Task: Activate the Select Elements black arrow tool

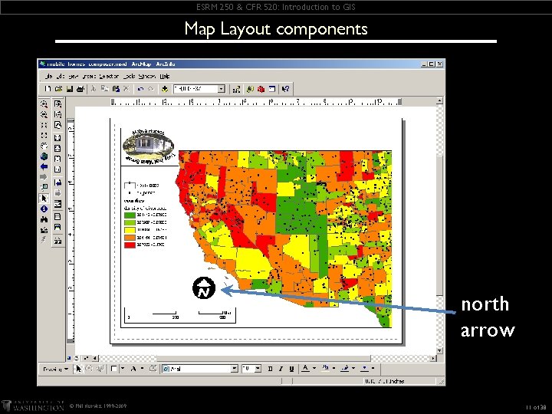Action: (x=44, y=199)
